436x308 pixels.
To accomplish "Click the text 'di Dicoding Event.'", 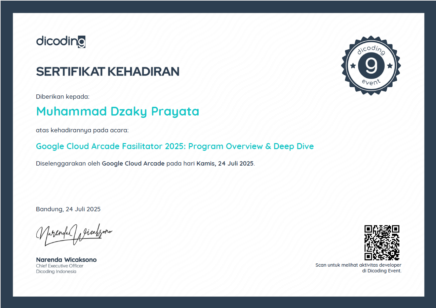I will [x=382, y=271].
